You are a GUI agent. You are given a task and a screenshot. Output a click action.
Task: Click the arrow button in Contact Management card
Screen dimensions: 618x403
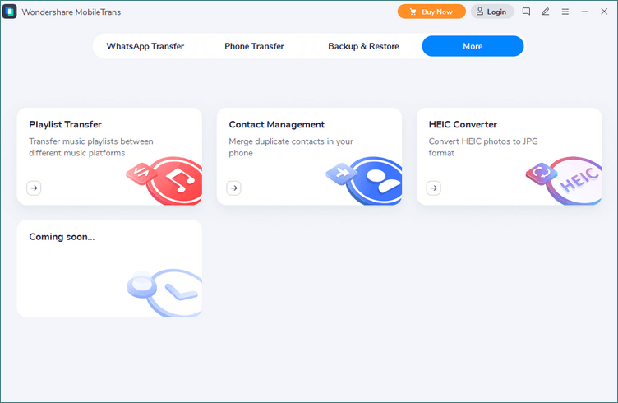[x=233, y=188]
